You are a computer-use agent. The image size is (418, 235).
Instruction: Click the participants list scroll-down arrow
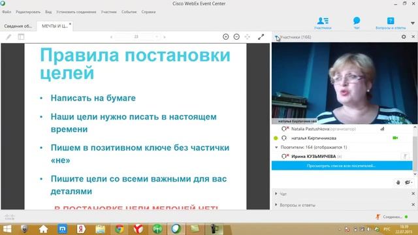click(415, 174)
